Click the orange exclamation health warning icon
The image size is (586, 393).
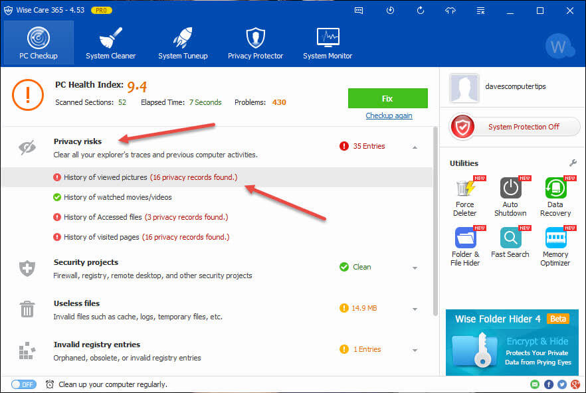pyautogui.click(x=28, y=95)
